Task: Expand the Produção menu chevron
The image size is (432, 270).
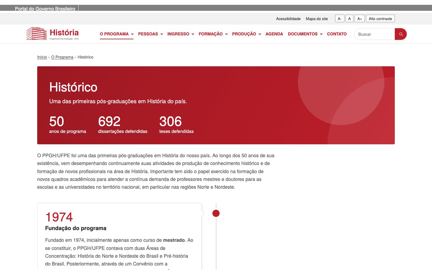Action: click(260, 34)
